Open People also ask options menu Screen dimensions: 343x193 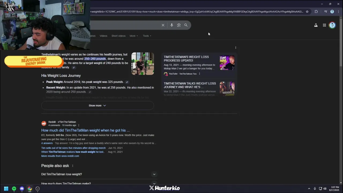point(73,166)
